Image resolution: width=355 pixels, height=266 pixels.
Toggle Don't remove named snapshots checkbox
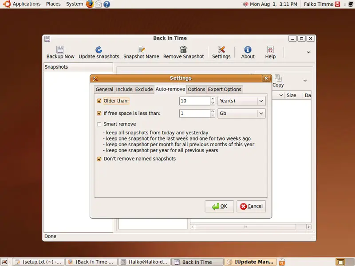[x=99, y=159]
